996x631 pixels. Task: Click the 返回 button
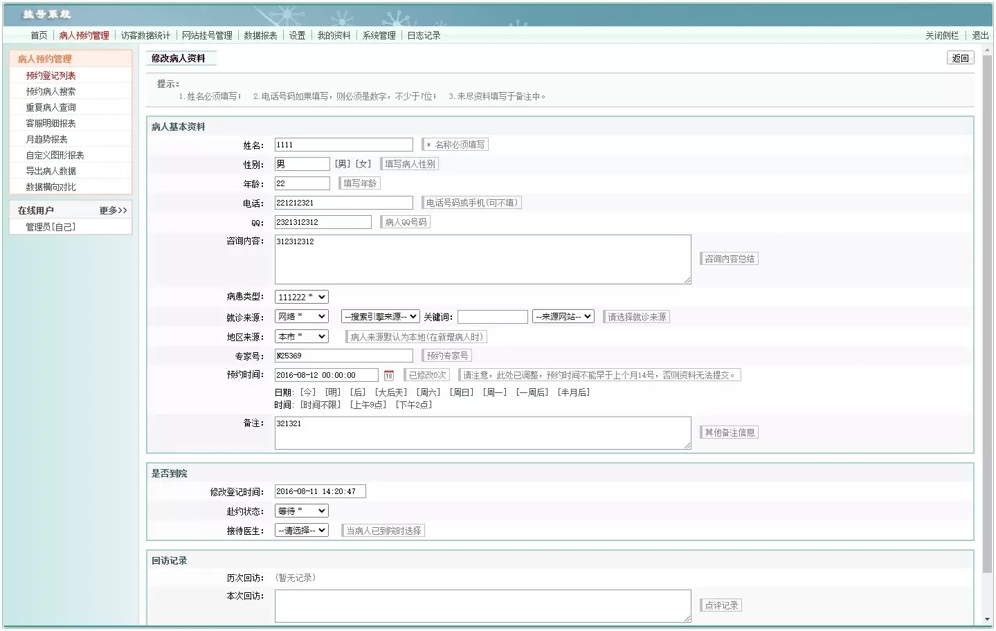pyautogui.click(x=960, y=58)
